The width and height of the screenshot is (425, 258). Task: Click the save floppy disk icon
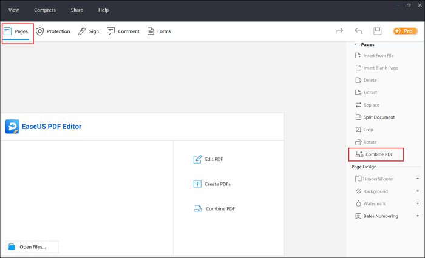pyautogui.click(x=377, y=31)
